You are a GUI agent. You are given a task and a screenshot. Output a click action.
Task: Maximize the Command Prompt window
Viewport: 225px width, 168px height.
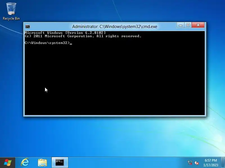point(188,25)
